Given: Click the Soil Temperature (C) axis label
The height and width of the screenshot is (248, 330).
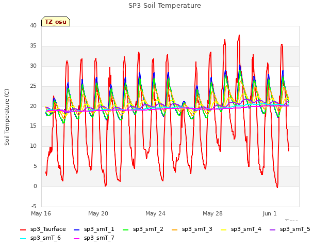Looking at the screenshot, I should click(7, 117).
